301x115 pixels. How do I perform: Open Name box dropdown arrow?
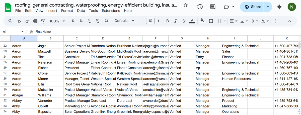(x=23, y=32)
